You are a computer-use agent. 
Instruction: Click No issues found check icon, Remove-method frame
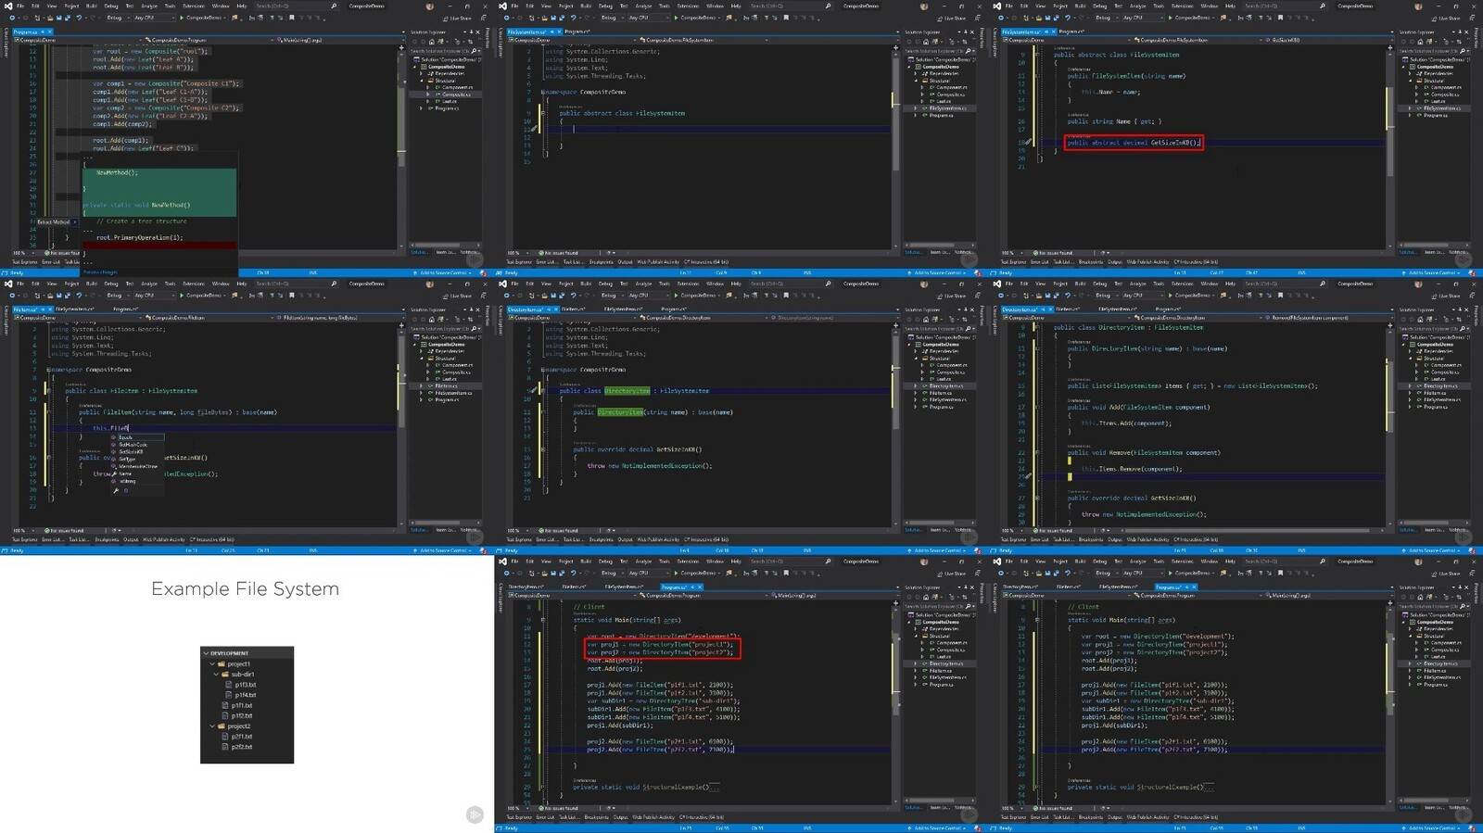[x=1035, y=530]
